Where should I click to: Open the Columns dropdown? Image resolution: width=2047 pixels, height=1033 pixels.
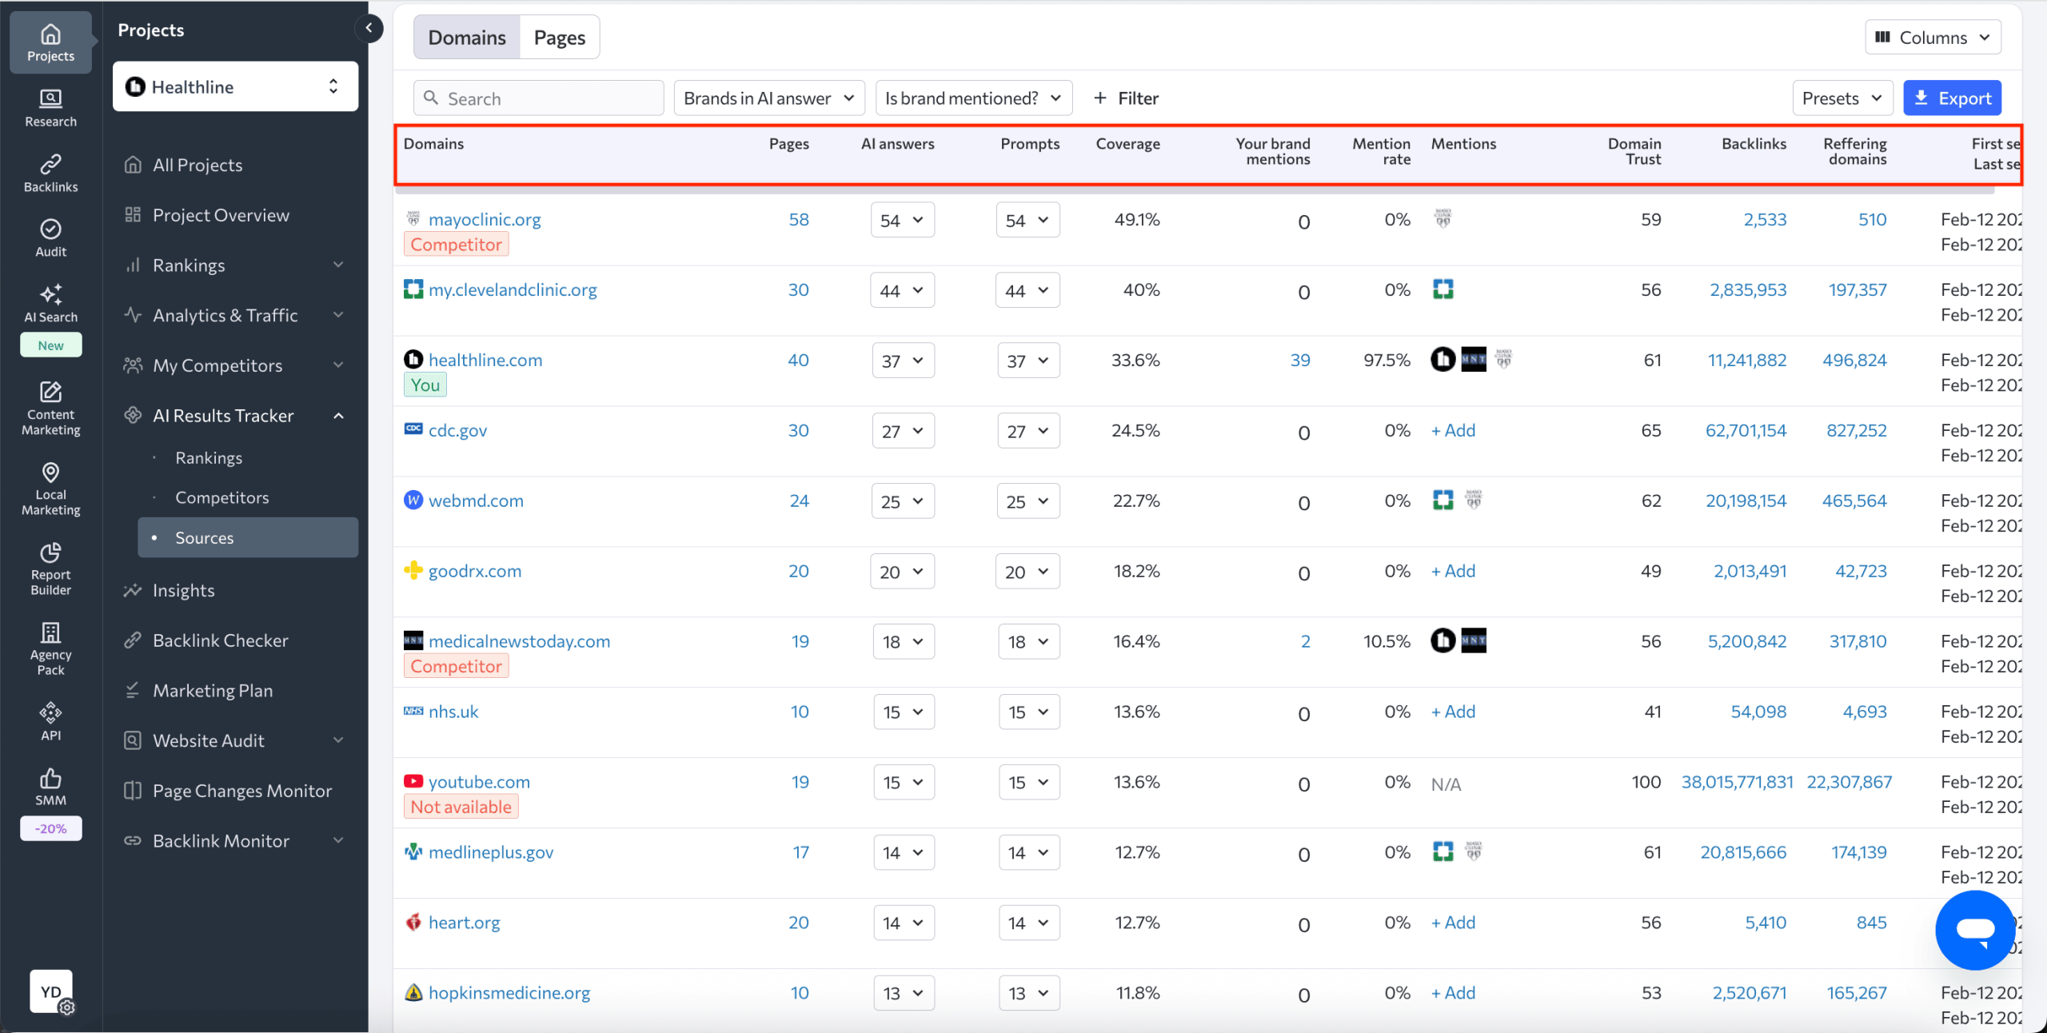1934,37
